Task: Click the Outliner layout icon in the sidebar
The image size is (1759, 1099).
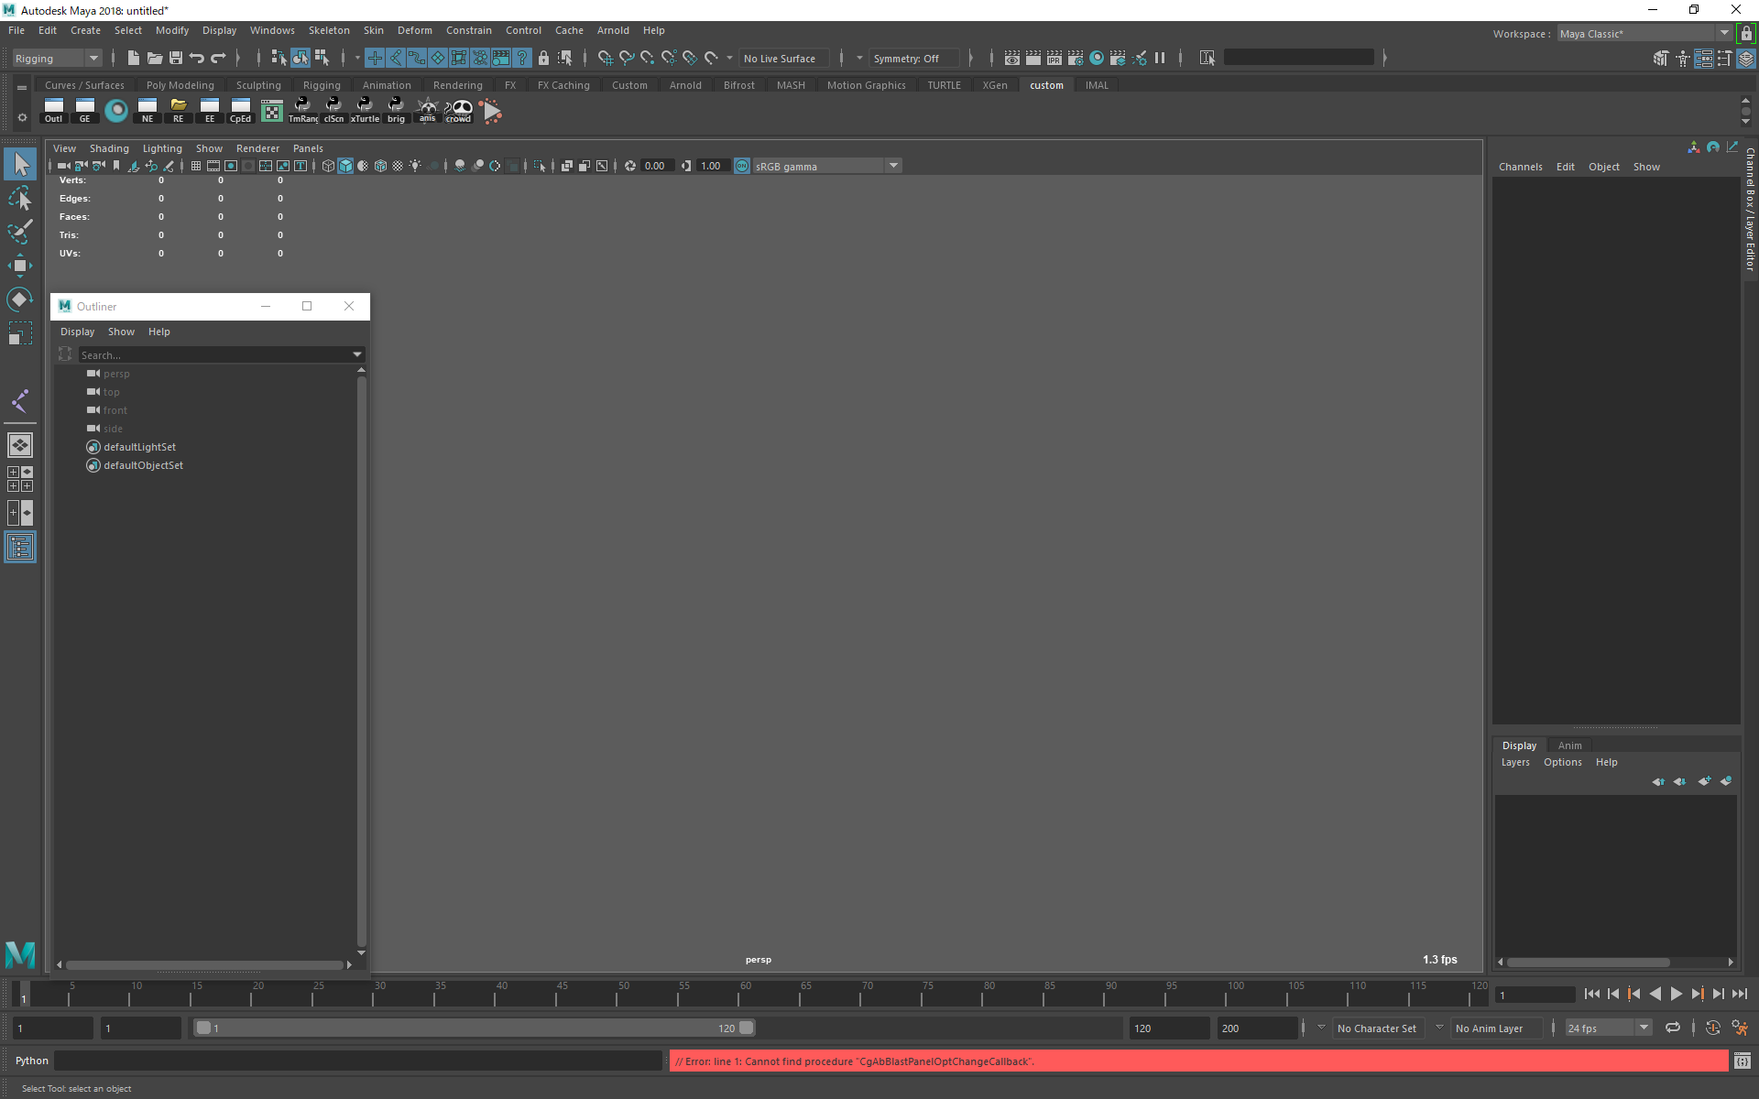Action: click(x=19, y=548)
